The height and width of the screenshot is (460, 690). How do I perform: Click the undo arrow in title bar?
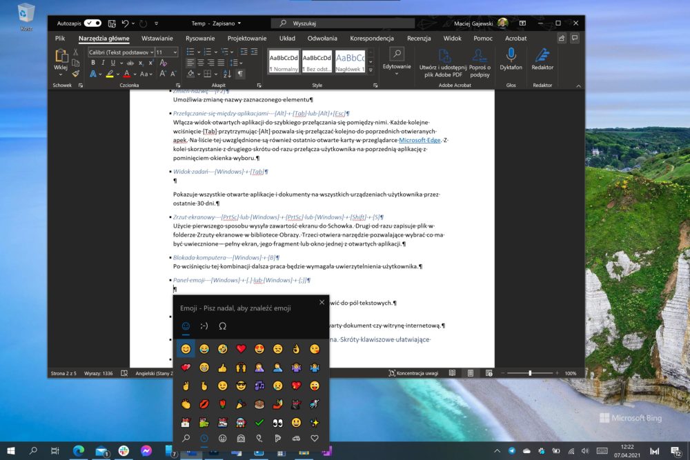[x=125, y=23]
